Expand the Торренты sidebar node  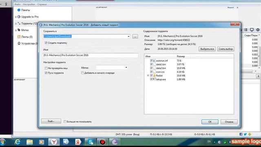(x=15, y=24)
